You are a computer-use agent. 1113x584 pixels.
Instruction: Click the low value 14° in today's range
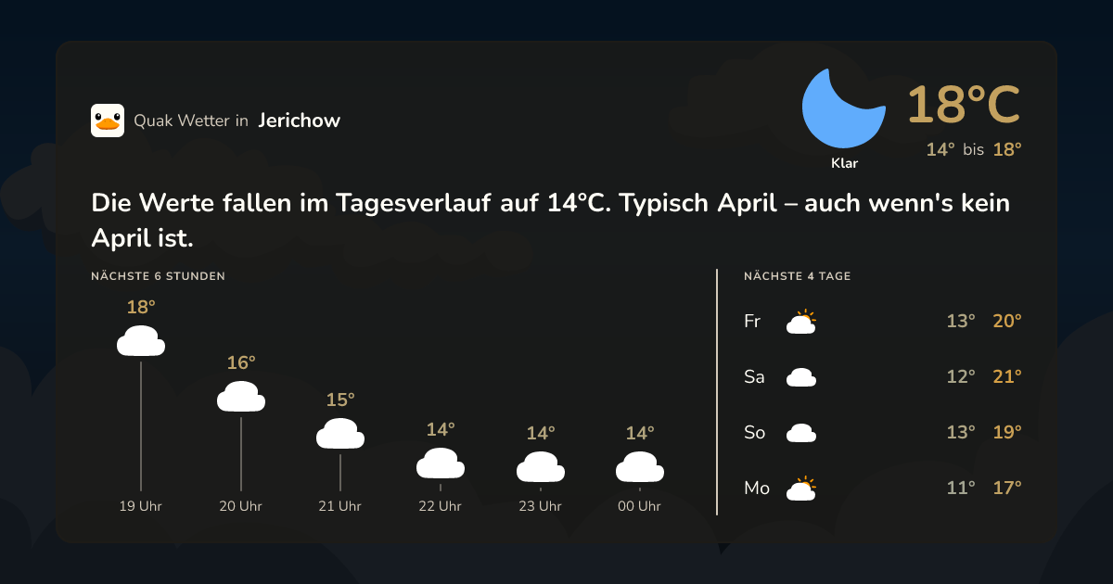(x=940, y=149)
